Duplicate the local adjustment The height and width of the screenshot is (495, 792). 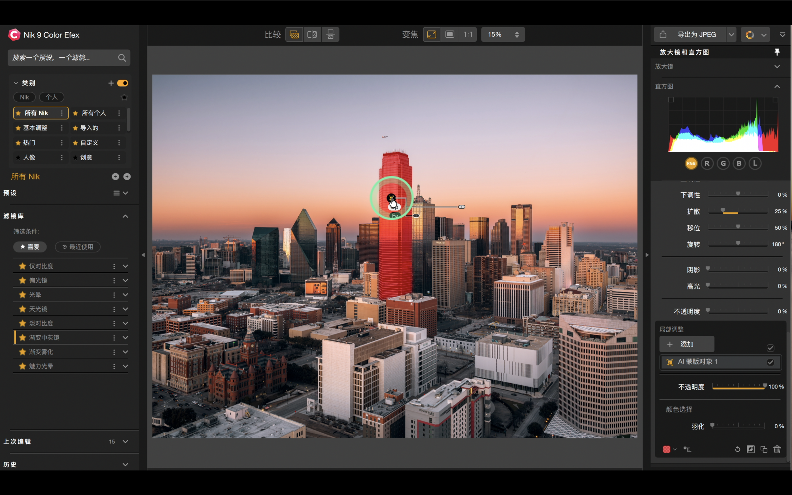tap(764, 449)
